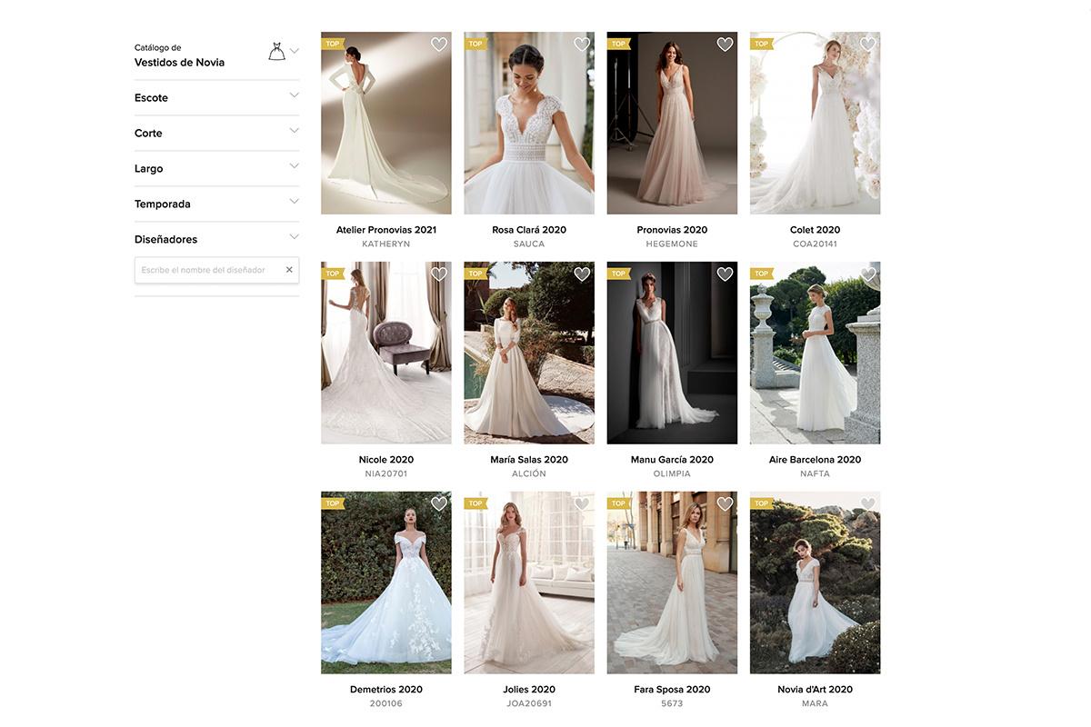View the ALCIÓN dress photo
Viewport: 1091px width, 727px height.
point(529,353)
